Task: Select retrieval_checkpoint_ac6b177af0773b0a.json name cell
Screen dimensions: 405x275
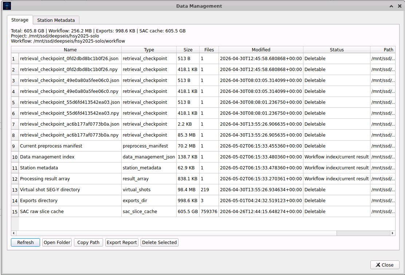Action: click(x=70, y=124)
